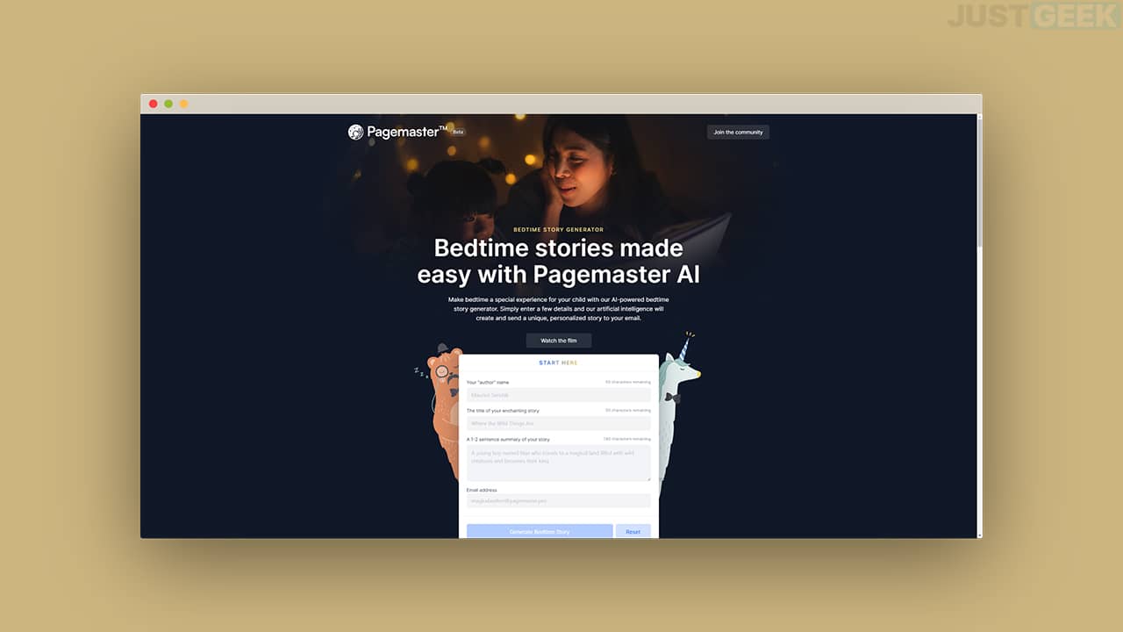Click the Pagemaster globe logo icon
Viewport: 1123px width, 632px height.
355,132
